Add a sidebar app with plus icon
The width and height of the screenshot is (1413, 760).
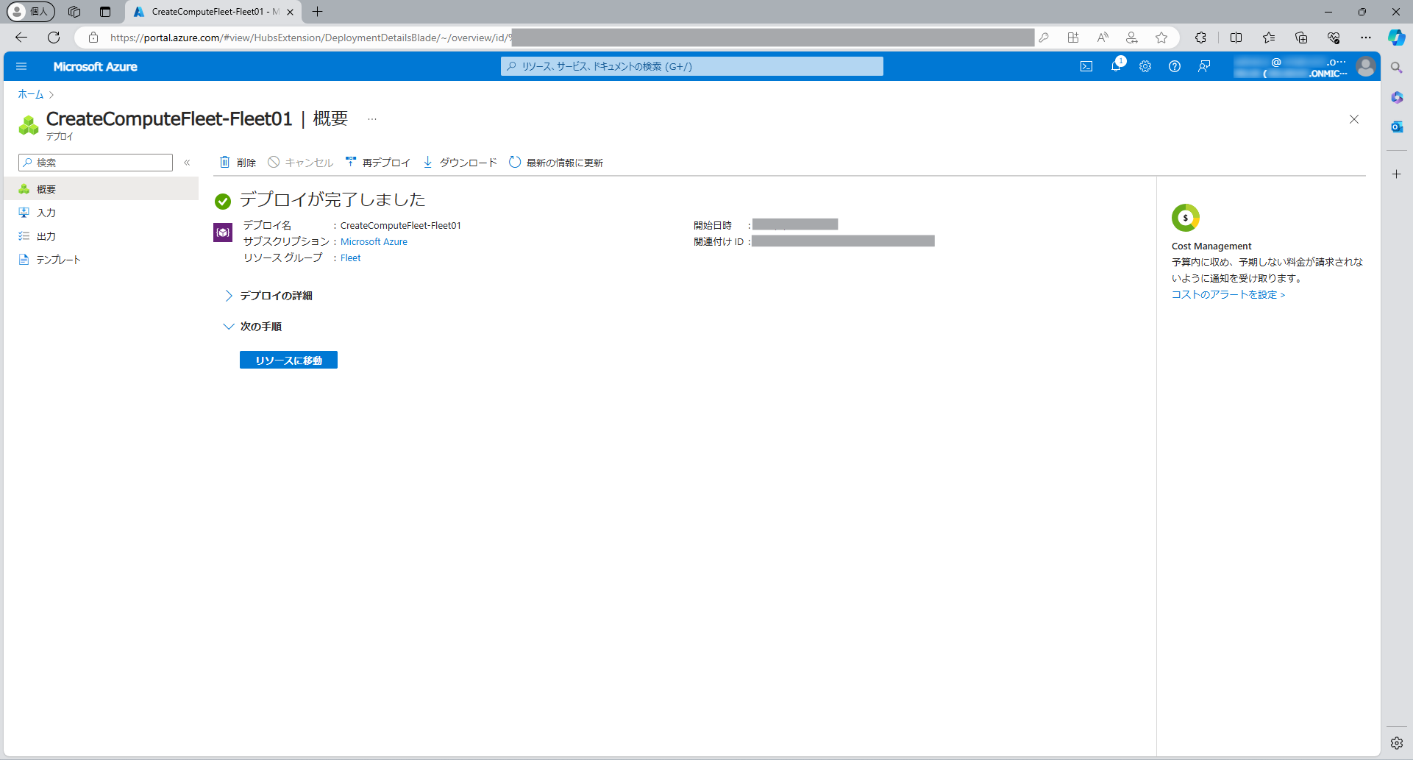click(x=1397, y=174)
